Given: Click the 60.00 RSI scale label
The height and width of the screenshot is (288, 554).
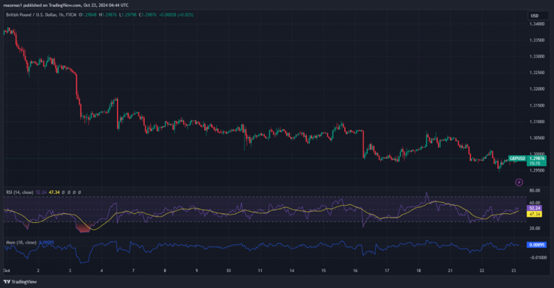Looking at the screenshot, I should point(535,203).
